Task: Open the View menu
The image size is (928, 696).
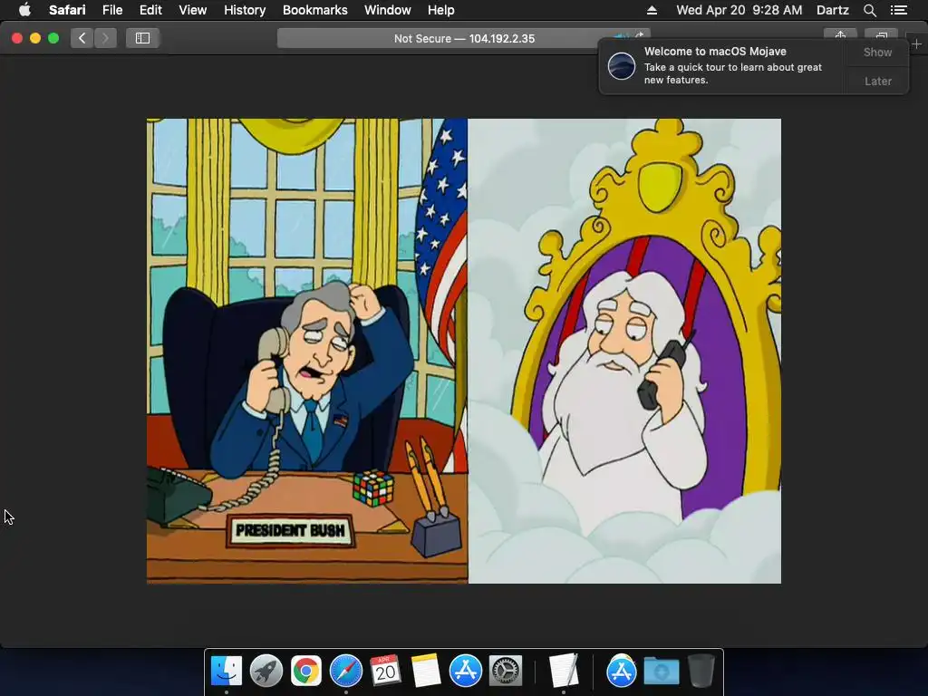Action: tap(192, 10)
